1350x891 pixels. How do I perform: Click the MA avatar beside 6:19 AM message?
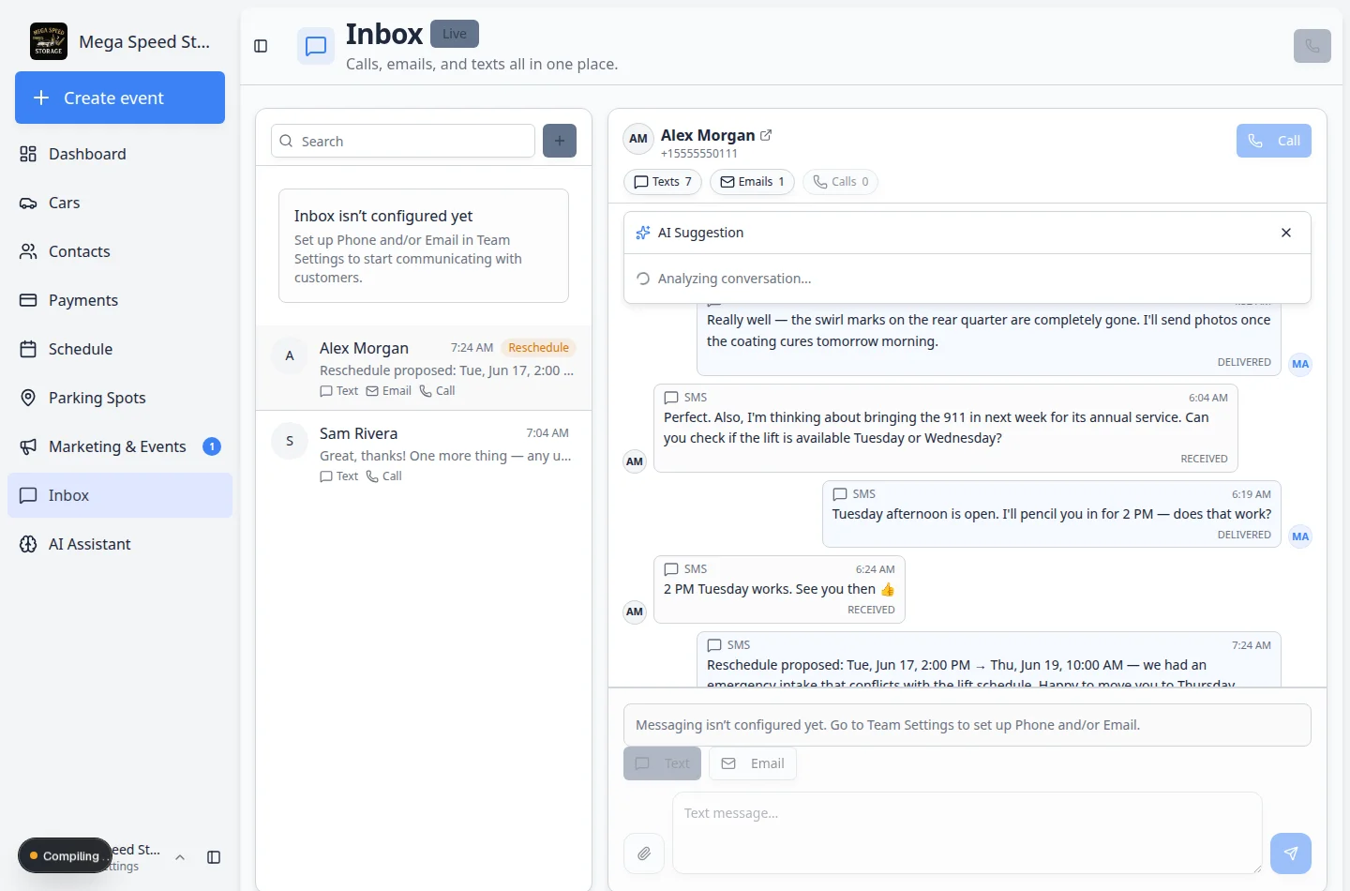1300,536
